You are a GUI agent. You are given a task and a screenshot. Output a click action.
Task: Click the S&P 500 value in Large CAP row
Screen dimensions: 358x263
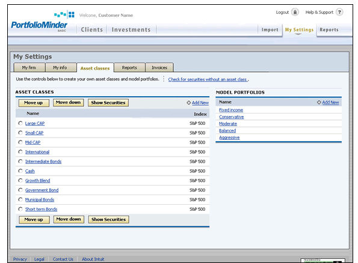[x=197, y=123]
